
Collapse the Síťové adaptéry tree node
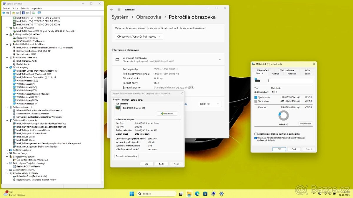8,67
